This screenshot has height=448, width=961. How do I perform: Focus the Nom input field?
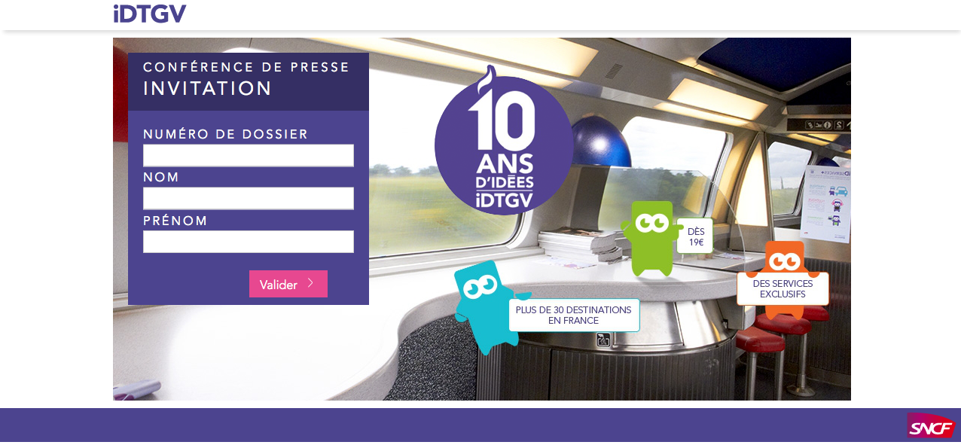pyautogui.click(x=249, y=198)
